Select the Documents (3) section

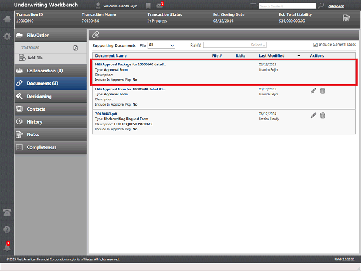tap(51, 84)
